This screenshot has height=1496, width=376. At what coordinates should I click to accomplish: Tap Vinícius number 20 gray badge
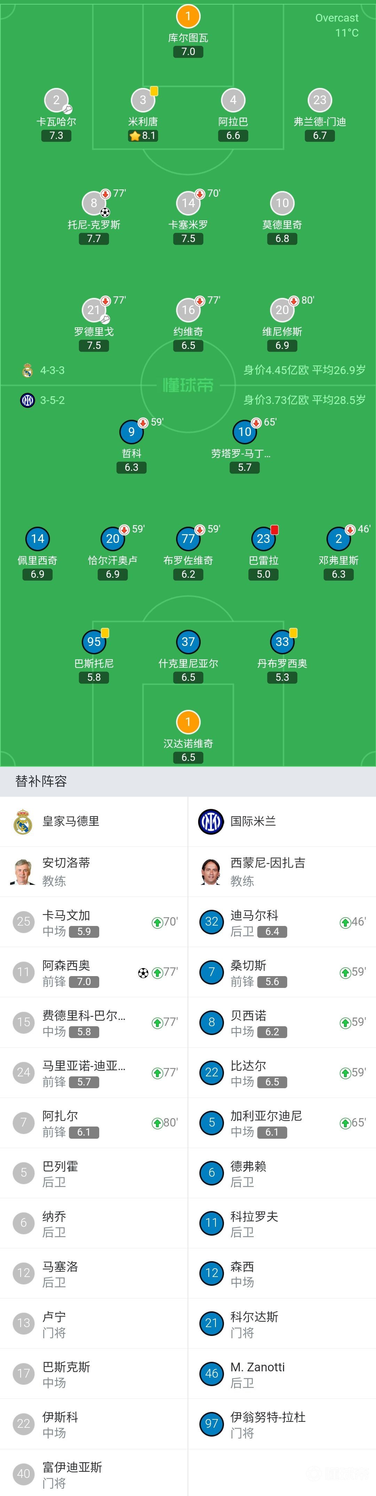click(282, 310)
